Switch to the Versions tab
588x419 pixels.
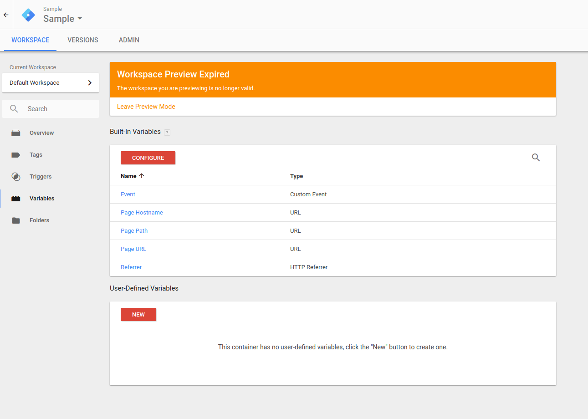pos(83,40)
